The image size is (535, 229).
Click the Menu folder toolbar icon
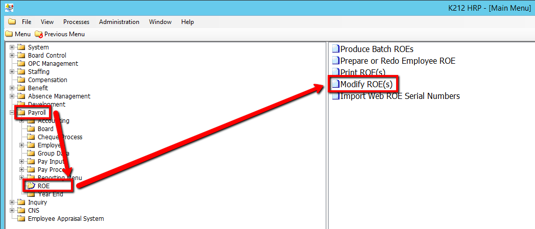[x=9, y=34]
